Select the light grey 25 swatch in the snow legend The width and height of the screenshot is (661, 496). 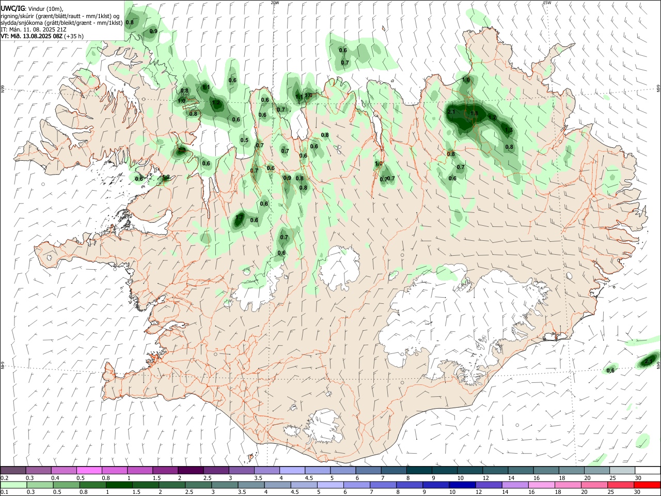622,470
